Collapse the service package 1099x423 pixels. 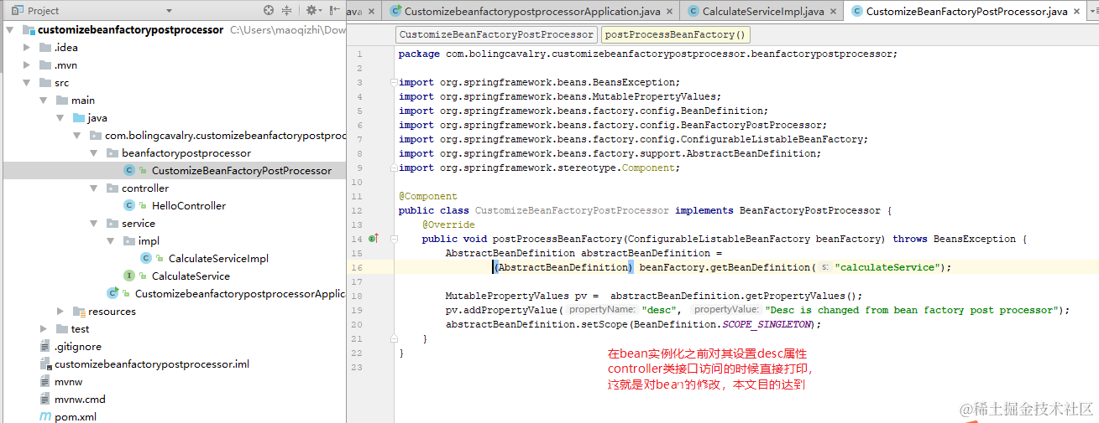(93, 223)
